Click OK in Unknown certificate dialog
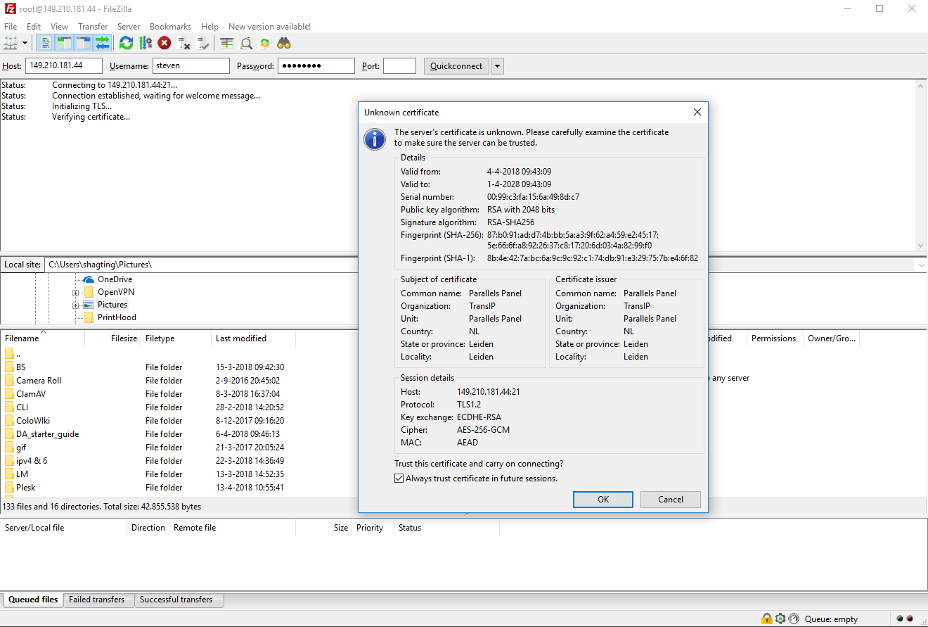Screen dimensions: 928x627 click(603, 500)
